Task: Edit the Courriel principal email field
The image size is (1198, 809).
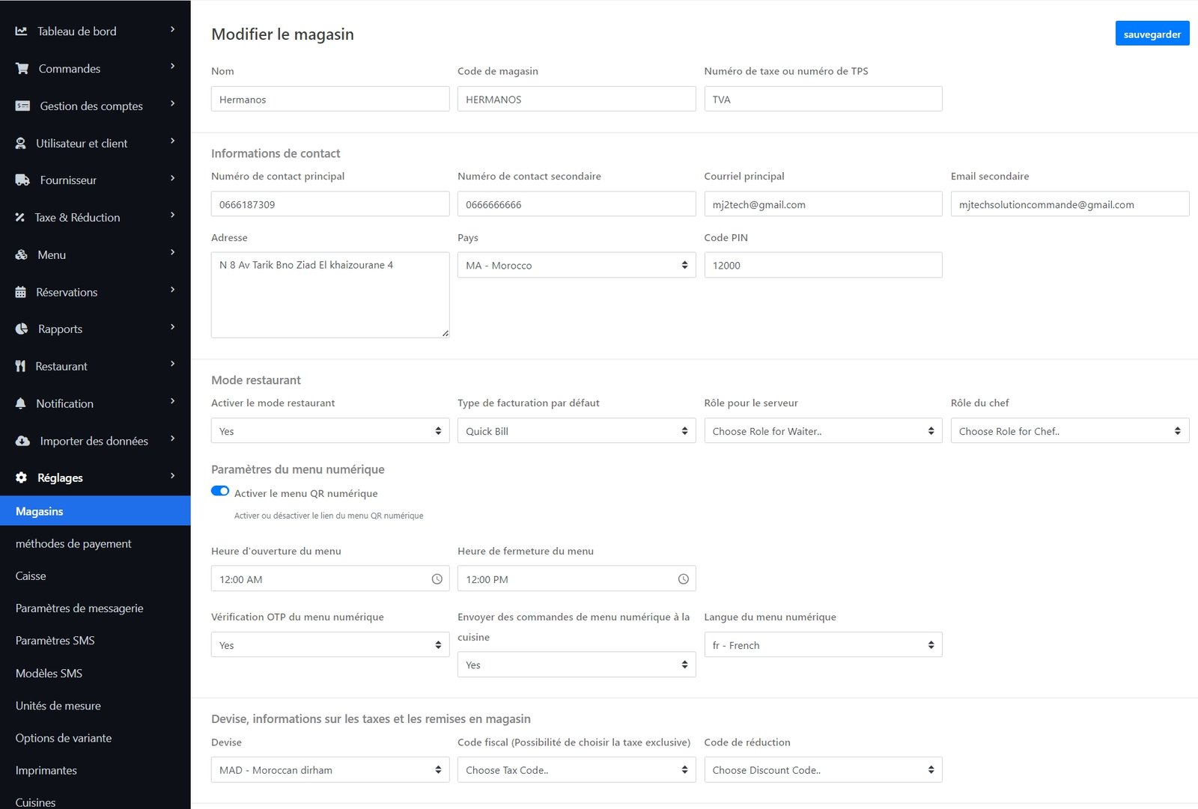Action: tap(822, 204)
